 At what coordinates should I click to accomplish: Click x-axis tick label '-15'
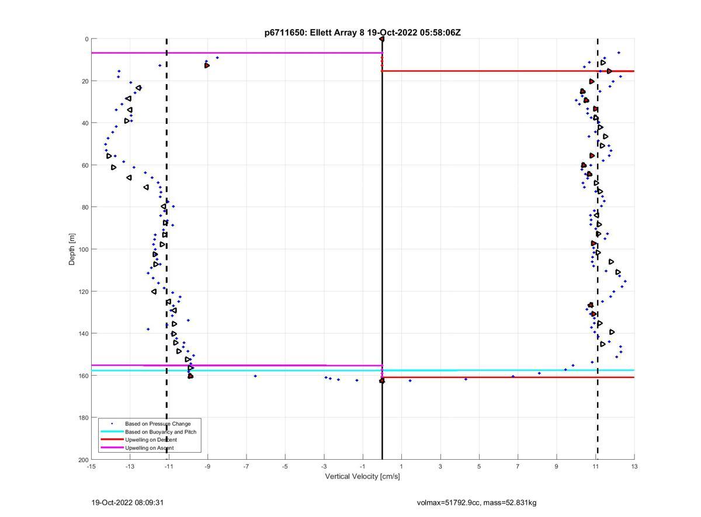(91, 467)
